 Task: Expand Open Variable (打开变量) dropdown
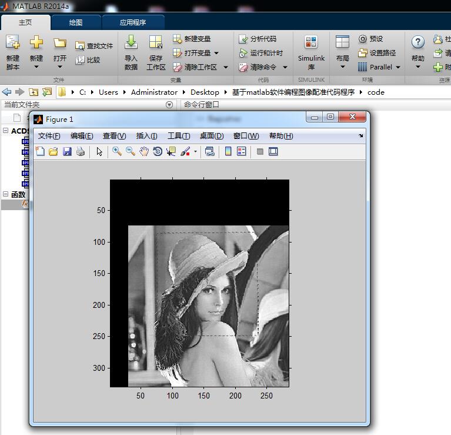[x=216, y=53]
